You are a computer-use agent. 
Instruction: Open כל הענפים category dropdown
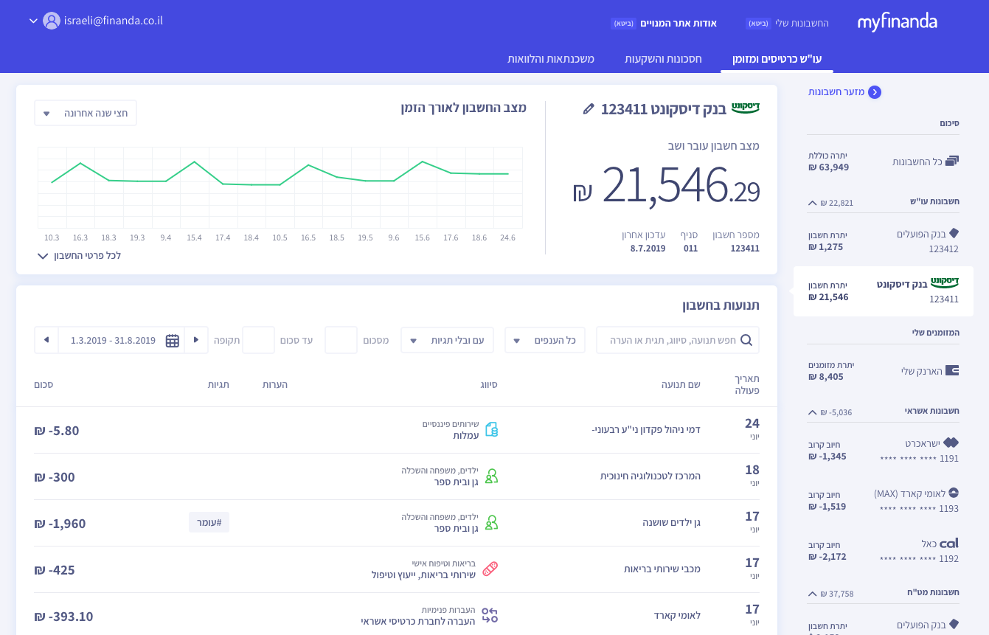click(x=545, y=340)
